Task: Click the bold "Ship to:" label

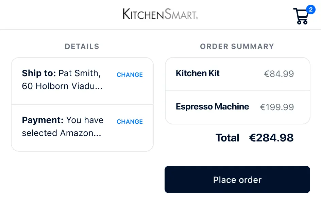Action: click(x=39, y=73)
